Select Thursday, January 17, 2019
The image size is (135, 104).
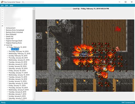coord(18,73)
